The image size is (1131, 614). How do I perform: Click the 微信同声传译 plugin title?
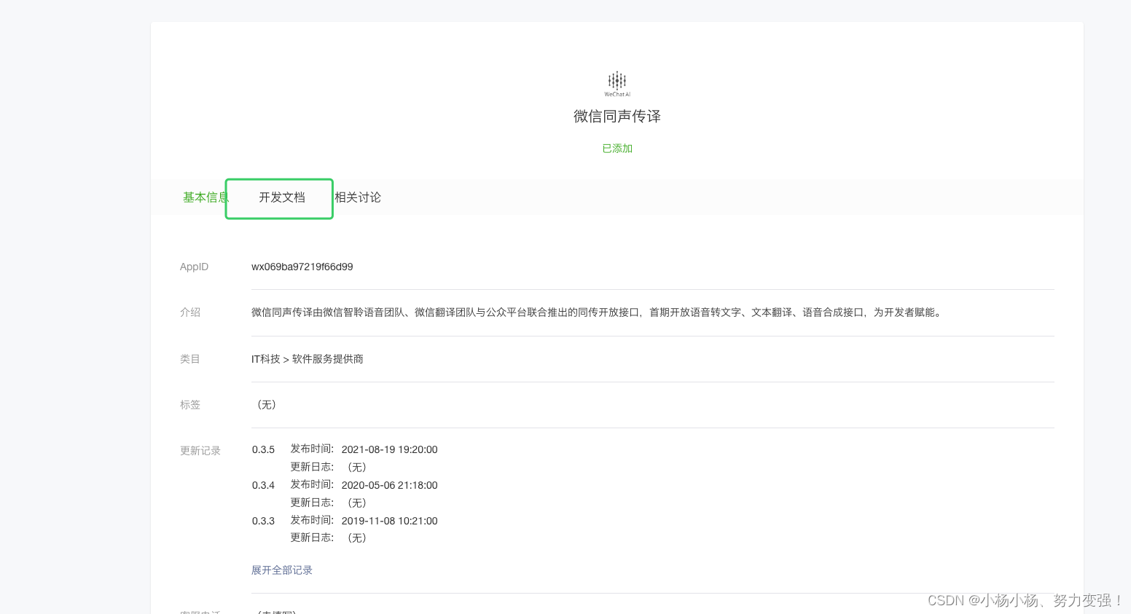coord(617,117)
